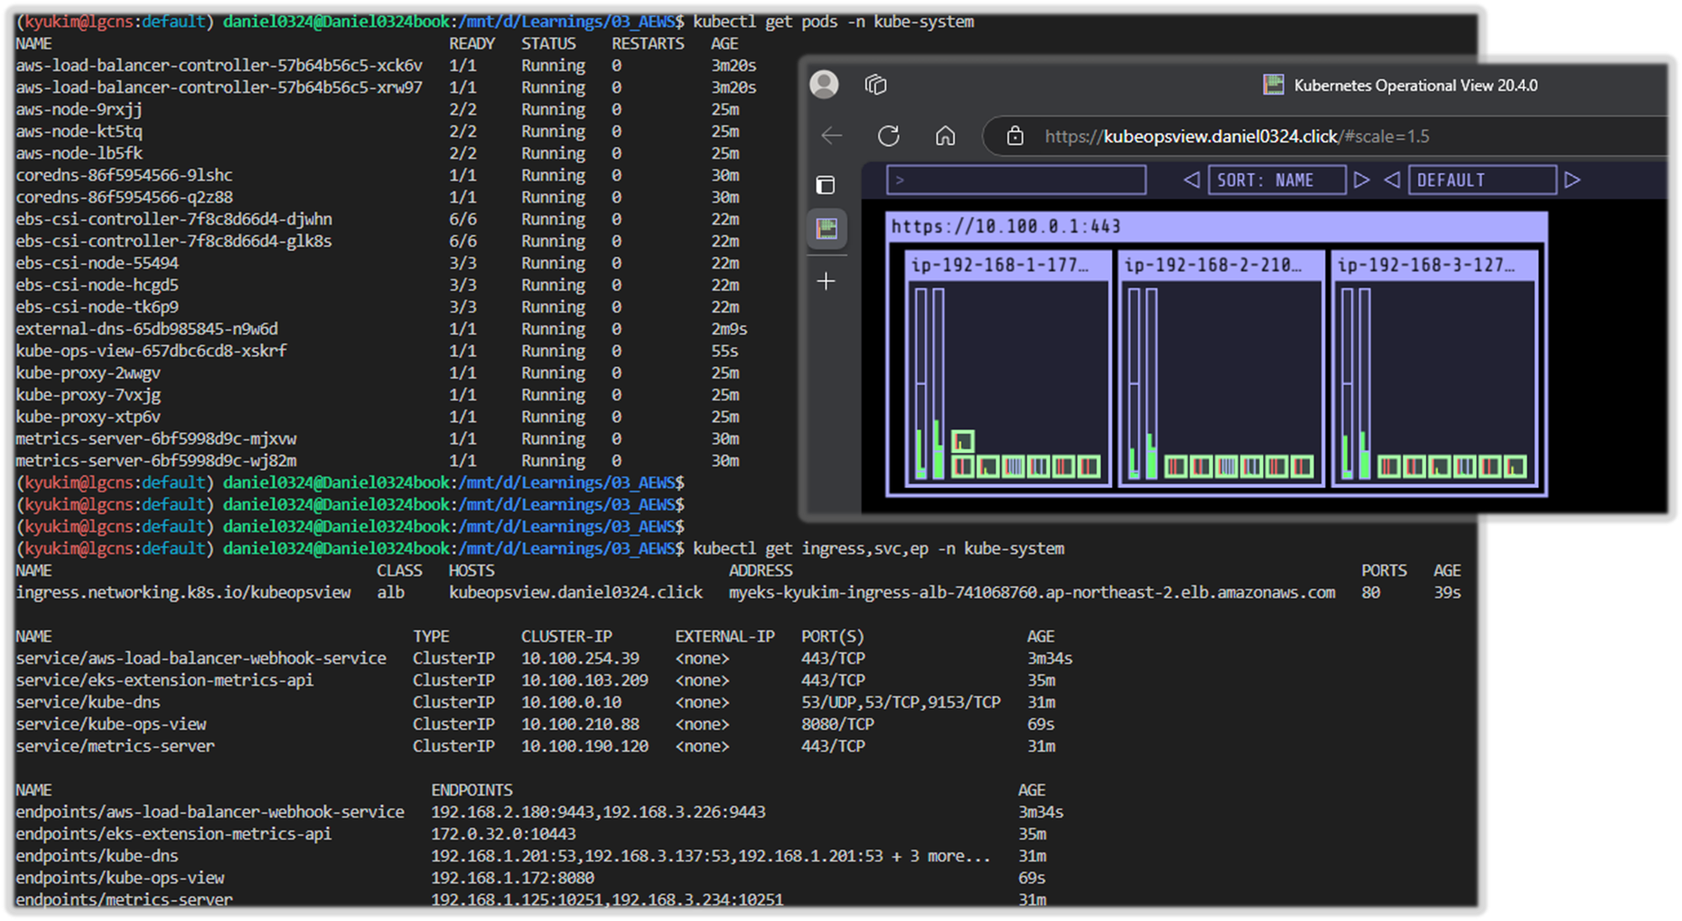Open the DEFAULT theme selector
Screen dimensions: 1682x921
[x=1482, y=180]
